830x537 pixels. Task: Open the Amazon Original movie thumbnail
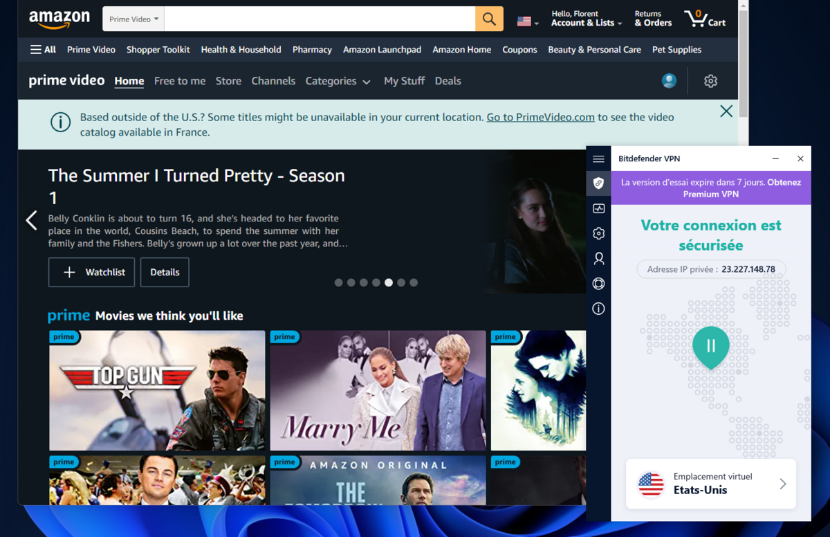[378, 480]
